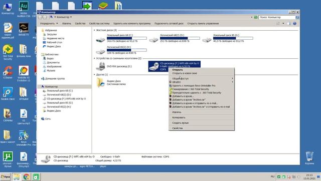Viewport: 321px width, 181px height.
Task: Launch Revo Uninstaller Pro desktop icon
Action: coord(24,138)
